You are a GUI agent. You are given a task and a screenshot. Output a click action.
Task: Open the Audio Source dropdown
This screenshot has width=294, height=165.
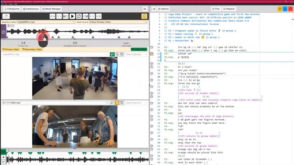[118, 22]
